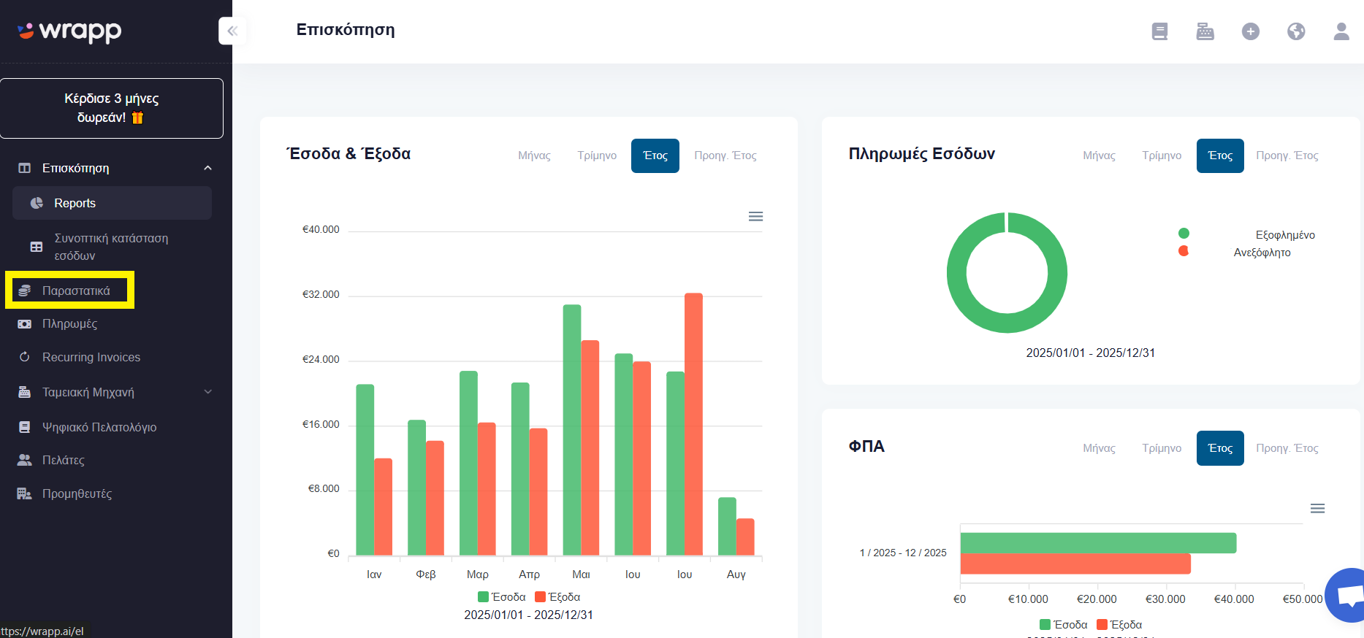Click the plus circle create icon
1364x638 pixels.
tap(1251, 31)
